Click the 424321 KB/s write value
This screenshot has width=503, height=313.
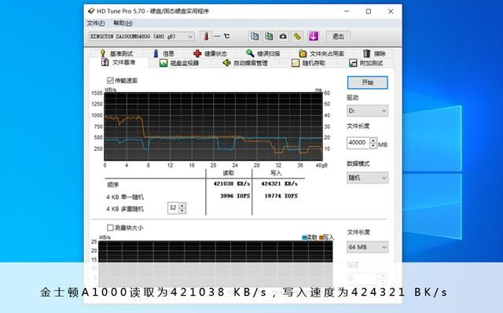coord(279,183)
